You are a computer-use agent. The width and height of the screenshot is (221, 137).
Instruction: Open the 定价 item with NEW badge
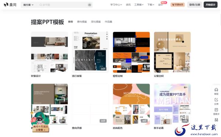coord(160,5)
